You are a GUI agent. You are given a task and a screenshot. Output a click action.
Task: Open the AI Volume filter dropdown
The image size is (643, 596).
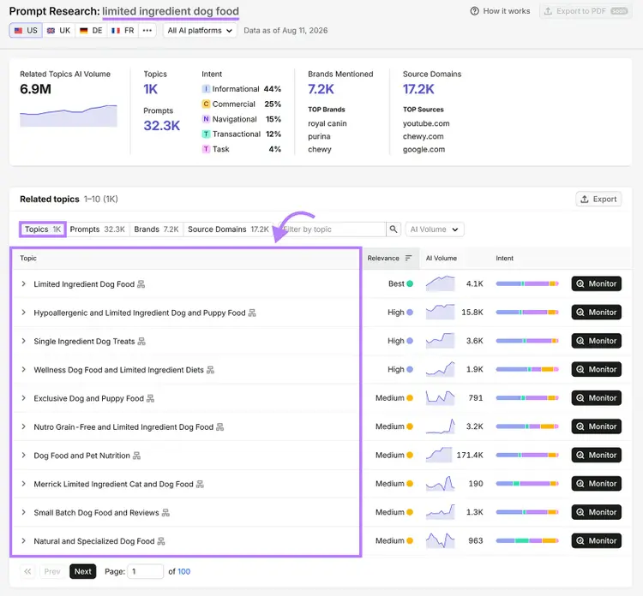pyautogui.click(x=435, y=229)
